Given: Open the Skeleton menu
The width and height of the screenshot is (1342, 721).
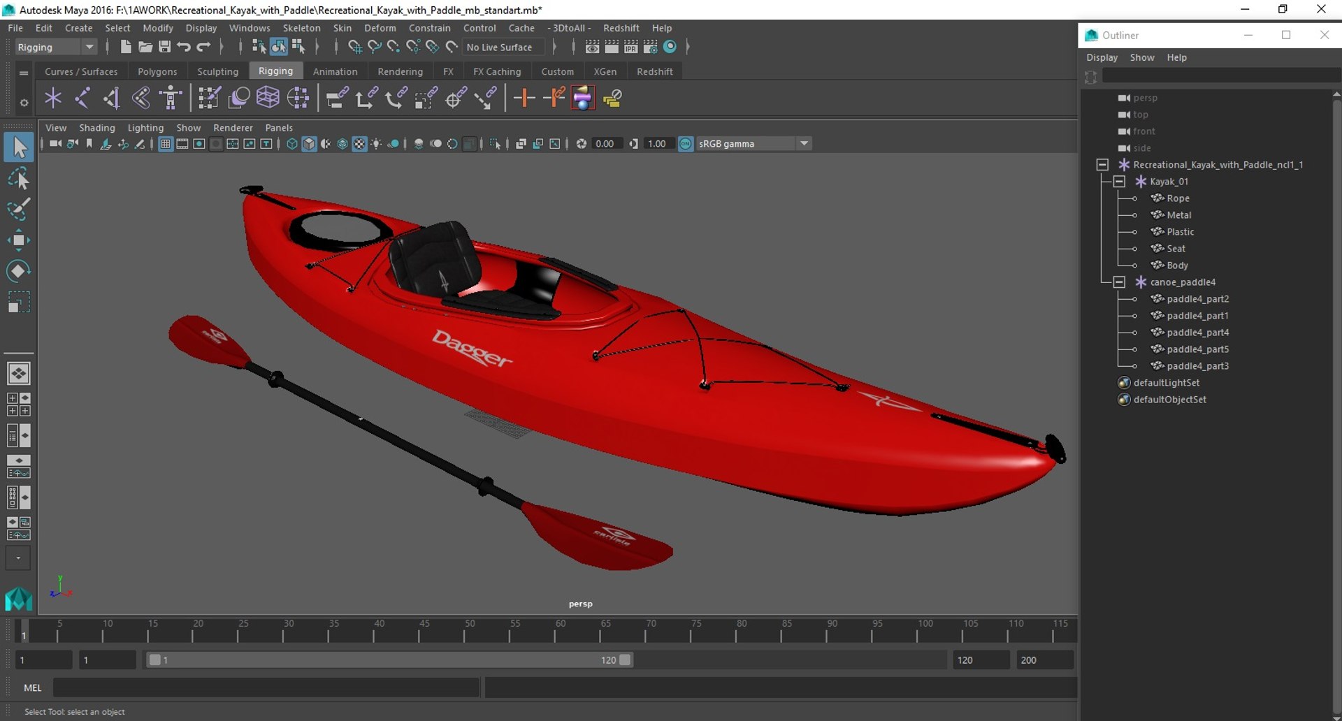Looking at the screenshot, I should [301, 28].
